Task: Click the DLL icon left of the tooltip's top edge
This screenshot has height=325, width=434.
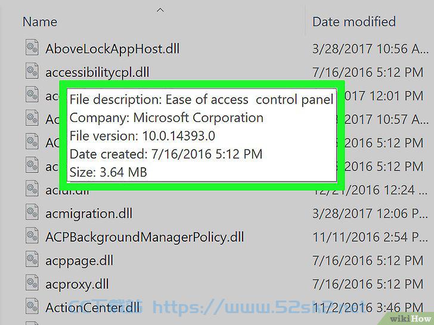Action: click(x=32, y=95)
